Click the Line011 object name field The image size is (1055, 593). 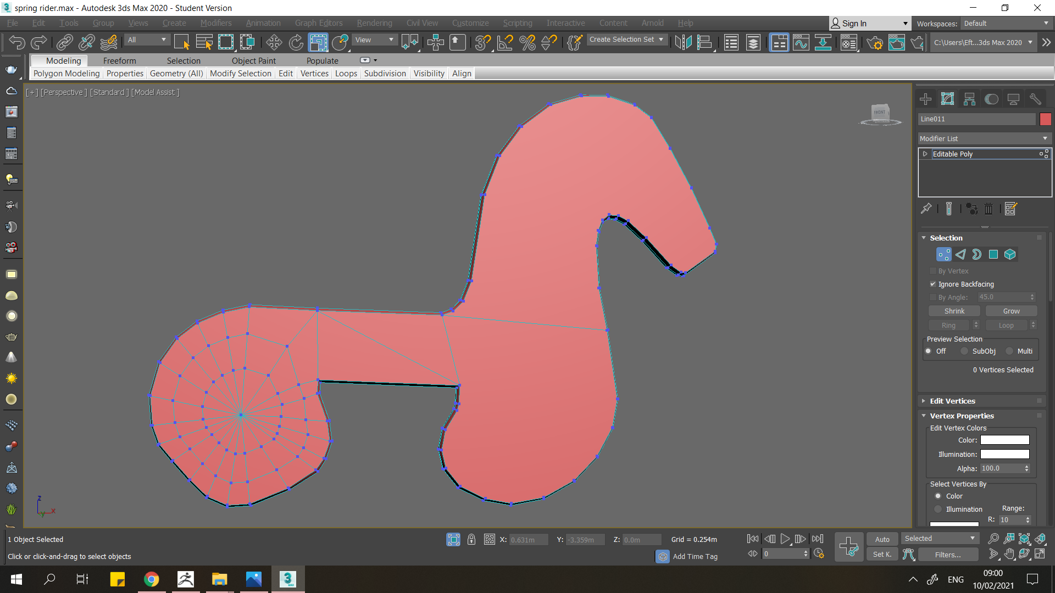[x=977, y=119]
